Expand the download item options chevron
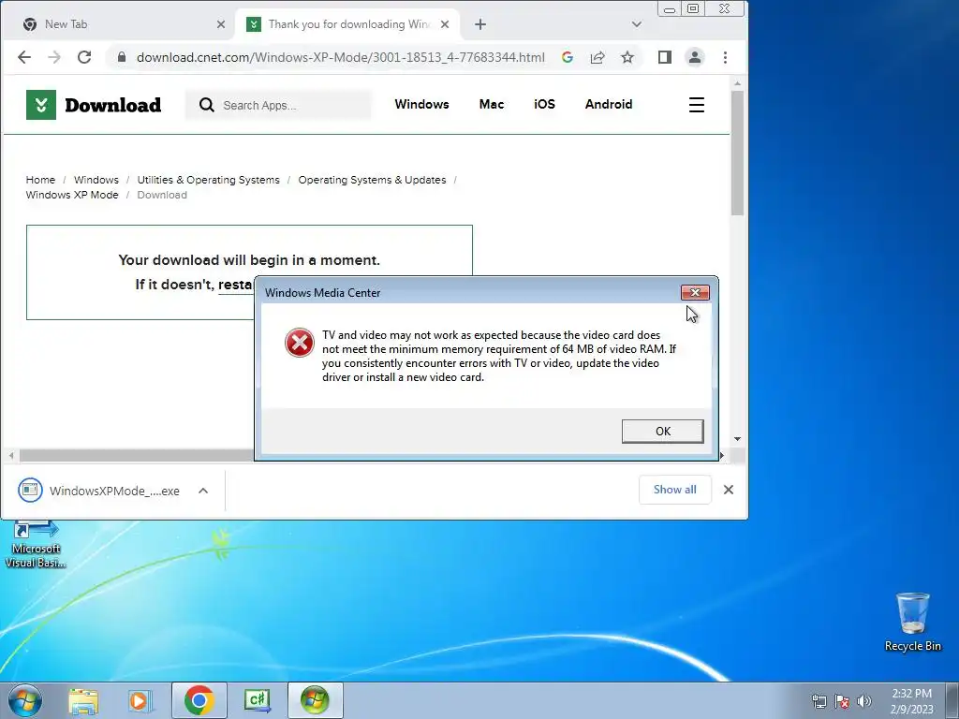959x719 pixels. (x=203, y=491)
